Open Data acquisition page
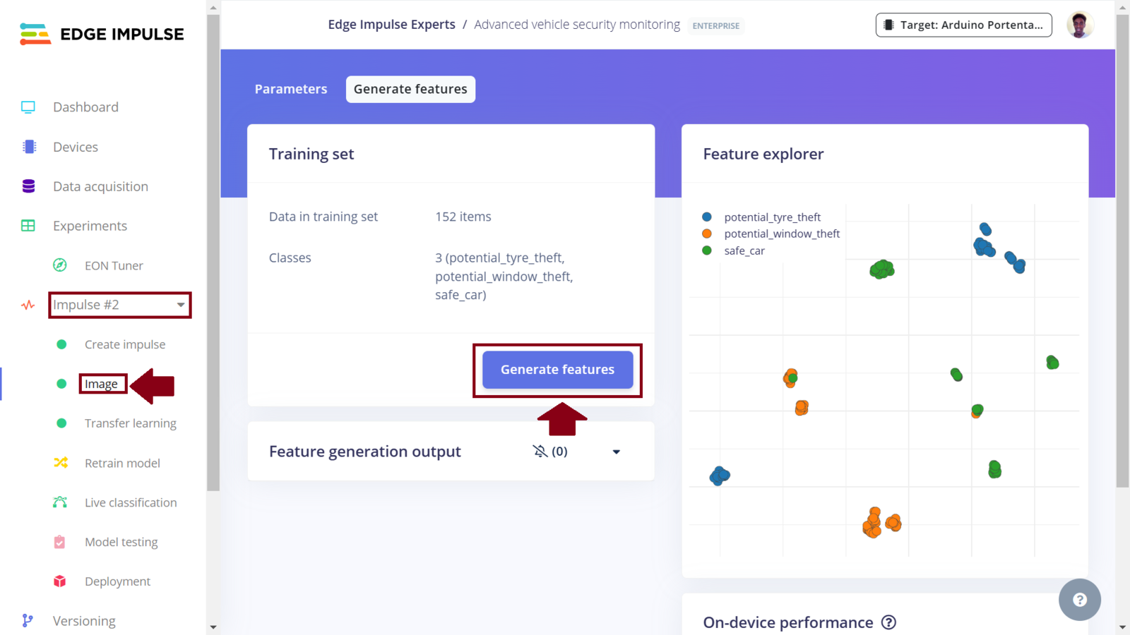 [100, 186]
